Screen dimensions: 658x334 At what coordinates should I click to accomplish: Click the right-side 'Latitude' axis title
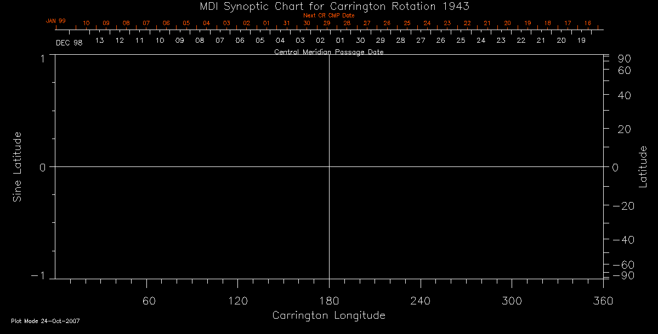tap(643, 166)
